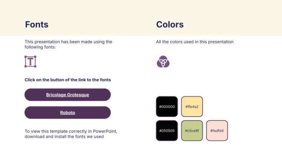Choose the #fadfd4 pink color swatch
The image size is (282, 158).
[x=217, y=131]
